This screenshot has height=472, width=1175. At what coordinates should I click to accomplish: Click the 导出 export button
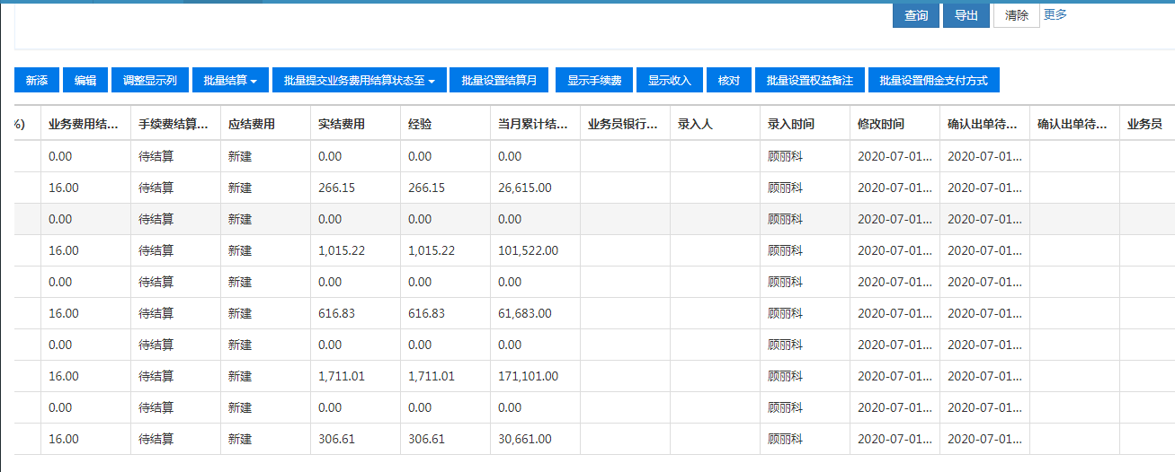[966, 15]
